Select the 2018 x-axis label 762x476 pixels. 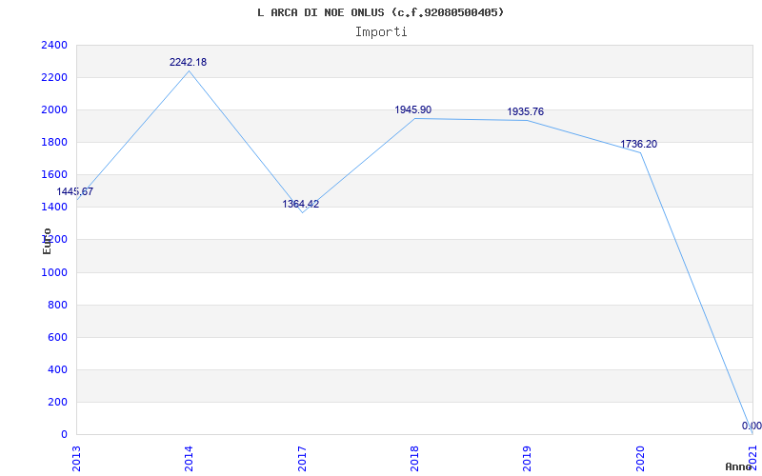(414, 459)
